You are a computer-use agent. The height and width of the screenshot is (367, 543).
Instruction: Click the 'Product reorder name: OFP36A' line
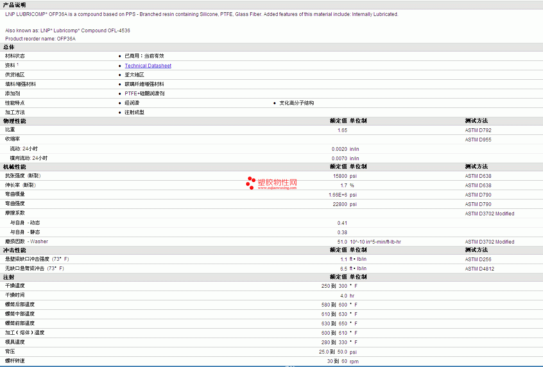pos(41,39)
